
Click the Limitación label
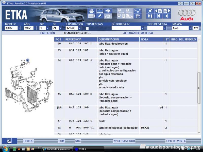coord(47,33)
